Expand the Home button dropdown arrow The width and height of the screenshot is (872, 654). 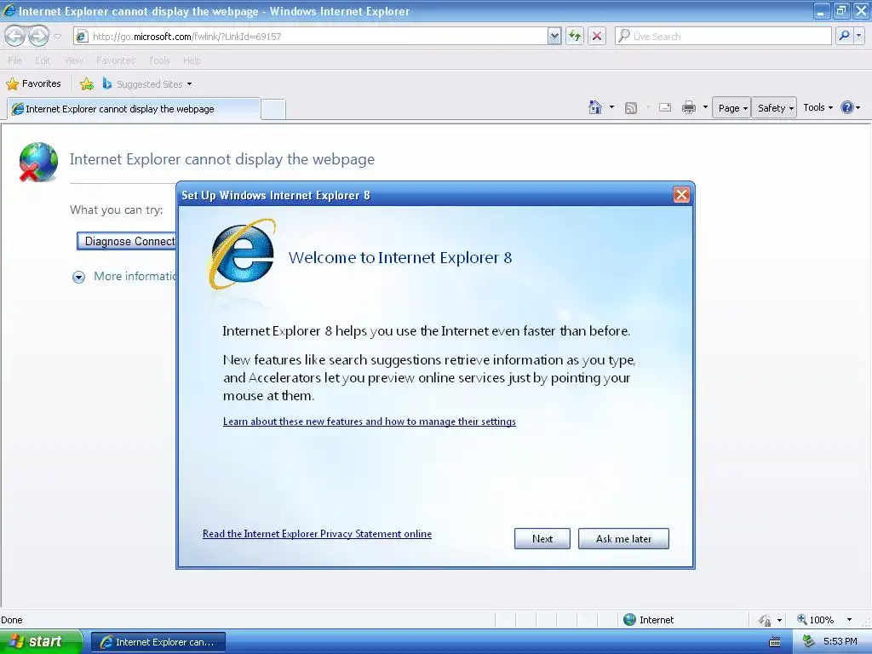(611, 107)
